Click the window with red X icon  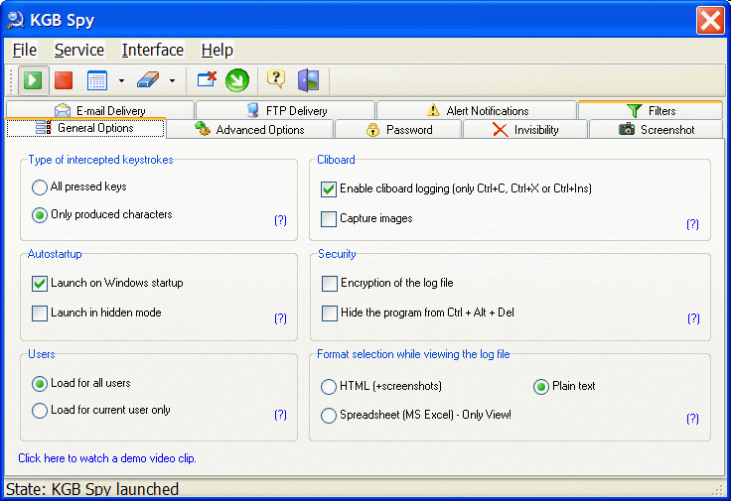click(207, 80)
